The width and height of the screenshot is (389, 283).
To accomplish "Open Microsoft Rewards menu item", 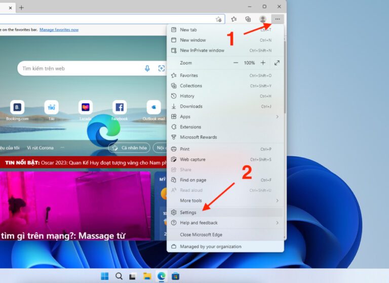I will click(225, 137).
